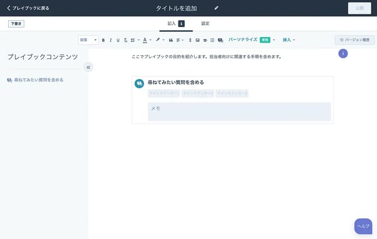Click the 公開 publish button
The height and width of the screenshot is (239, 377).
pos(359,8)
